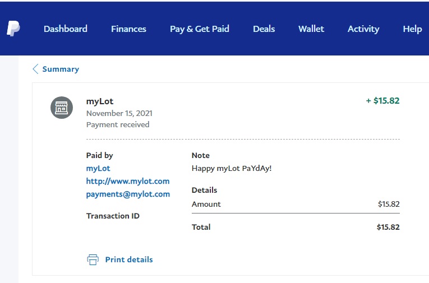Image resolution: width=429 pixels, height=283 pixels.
Task: Open the Dashboard menu item
Action: pos(66,29)
